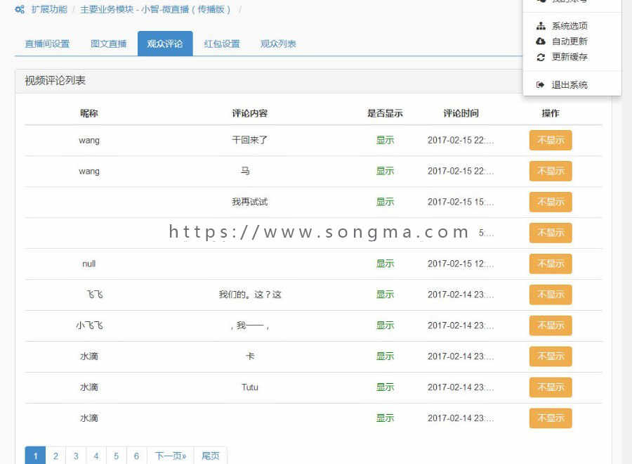Go to page 5
Image resolution: width=632 pixels, height=464 pixels.
click(116, 456)
